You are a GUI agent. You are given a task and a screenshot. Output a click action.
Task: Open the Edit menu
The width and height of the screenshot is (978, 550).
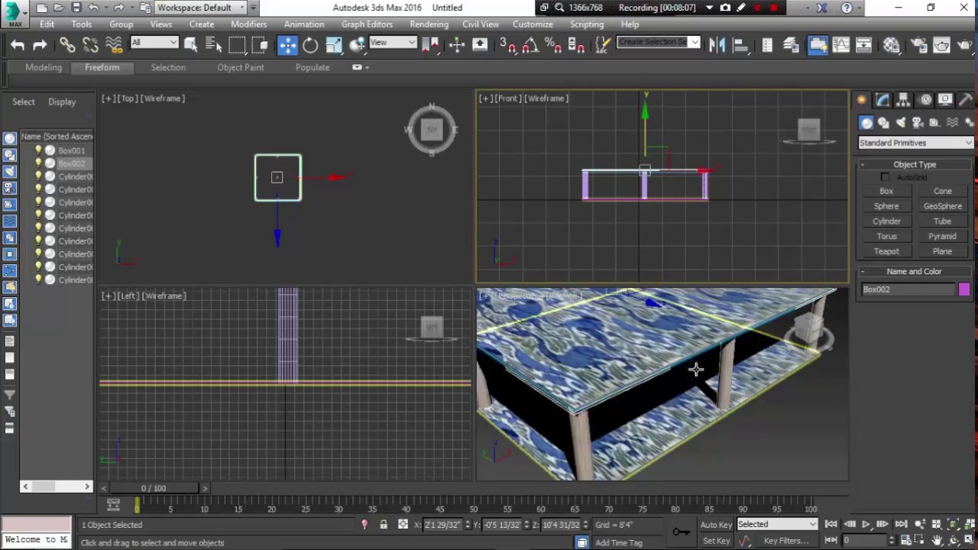coord(47,24)
